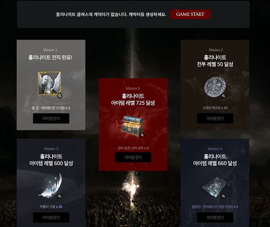Magnify the Mission 4 entry ticket
This screenshot has height=227, width=270.
(x=223, y=196)
